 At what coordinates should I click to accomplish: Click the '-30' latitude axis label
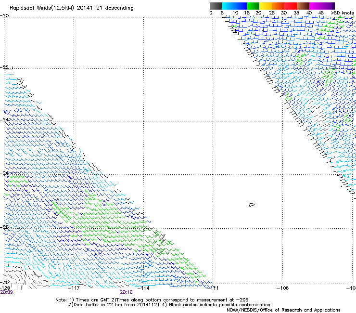click(x=5, y=282)
